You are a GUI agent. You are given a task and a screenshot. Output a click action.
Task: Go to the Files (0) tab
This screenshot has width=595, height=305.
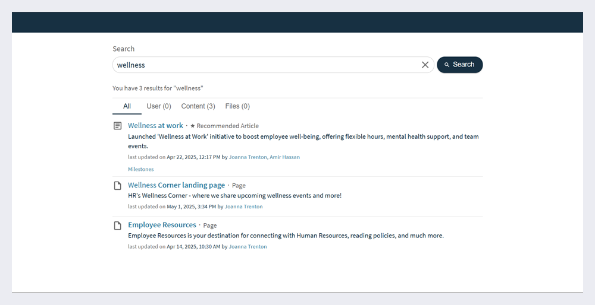pyautogui.click(x=237, y=106)
